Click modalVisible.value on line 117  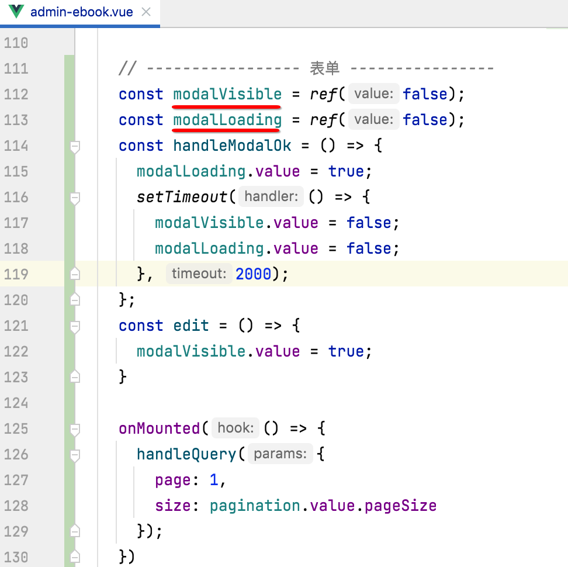pos(237,223)
